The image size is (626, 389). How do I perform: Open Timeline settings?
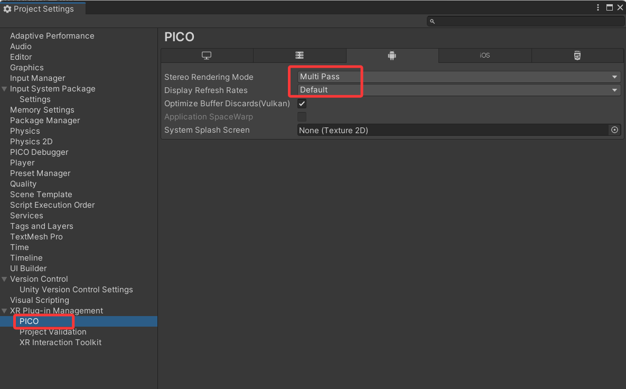coord(26,258)
